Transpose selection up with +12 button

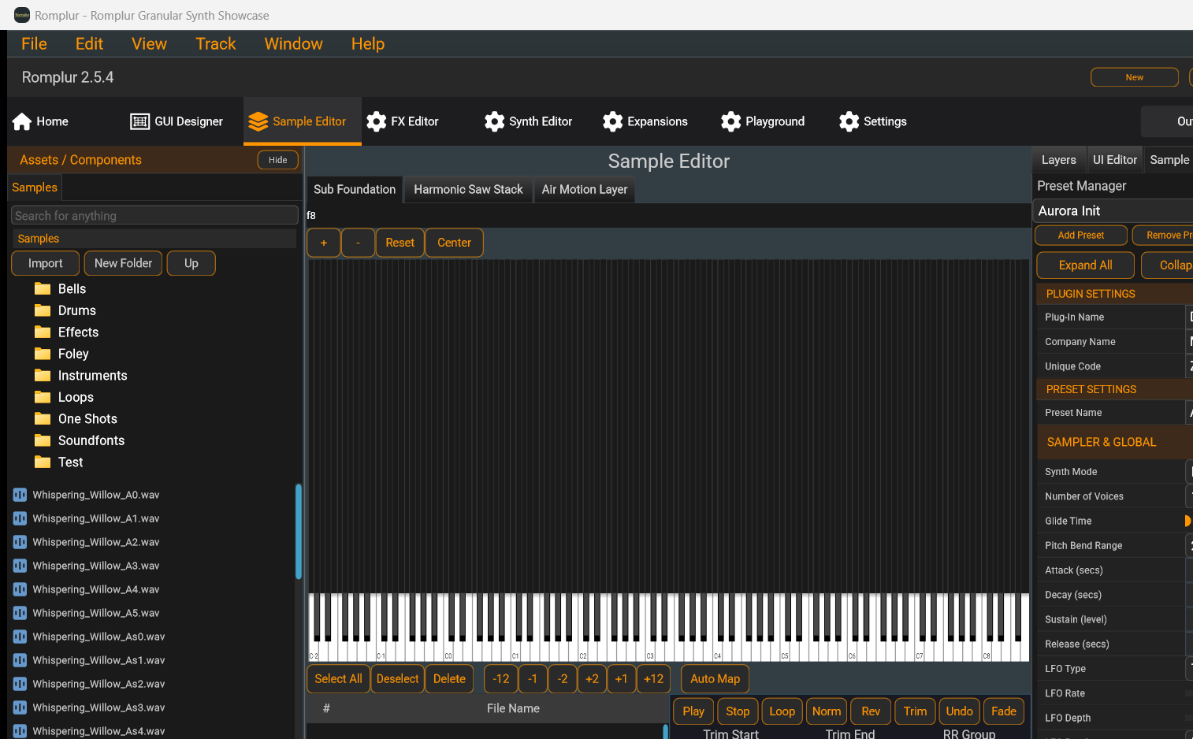(x=654, y=679)
